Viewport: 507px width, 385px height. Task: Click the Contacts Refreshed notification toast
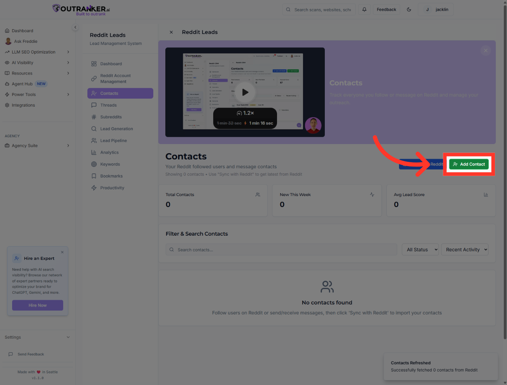click(441, 366)
